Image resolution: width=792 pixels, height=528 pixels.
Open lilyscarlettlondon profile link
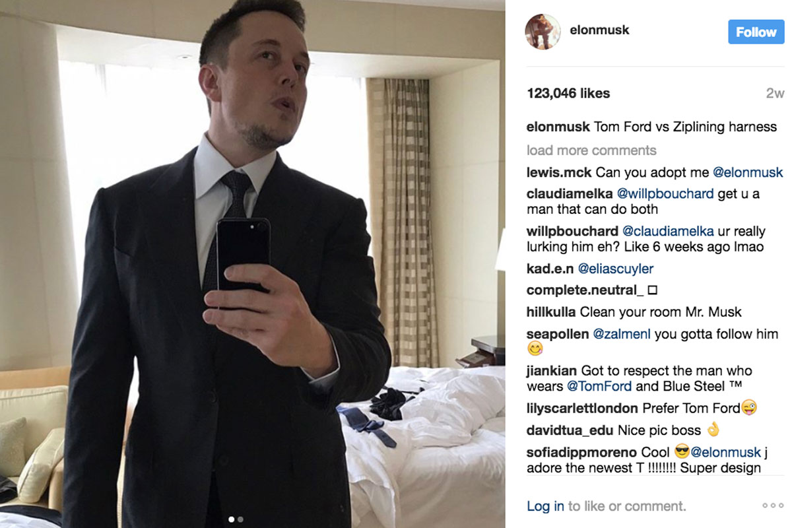point(582,409)
